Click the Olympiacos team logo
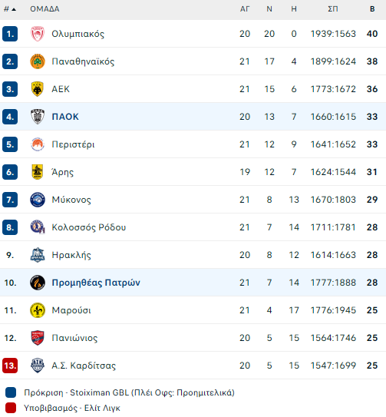 pos(38,34)
